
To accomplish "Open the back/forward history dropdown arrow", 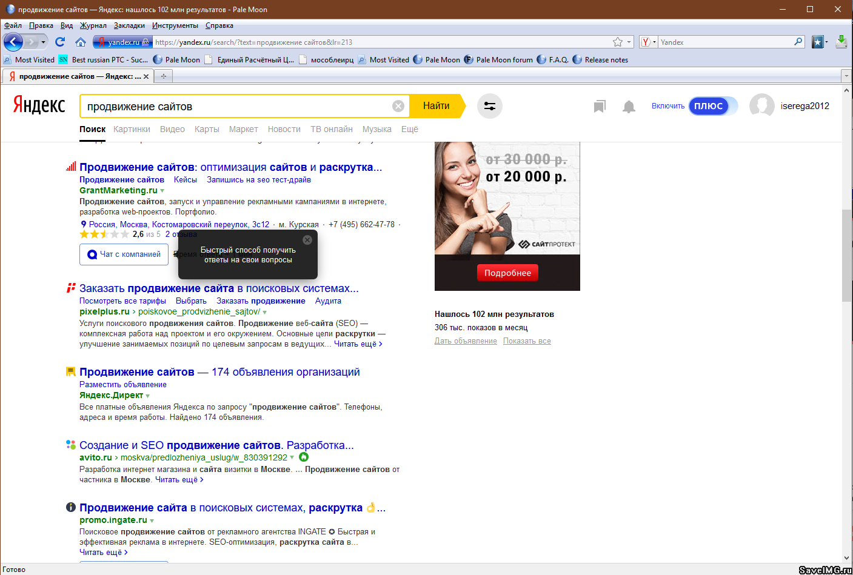I will [43, 42].
